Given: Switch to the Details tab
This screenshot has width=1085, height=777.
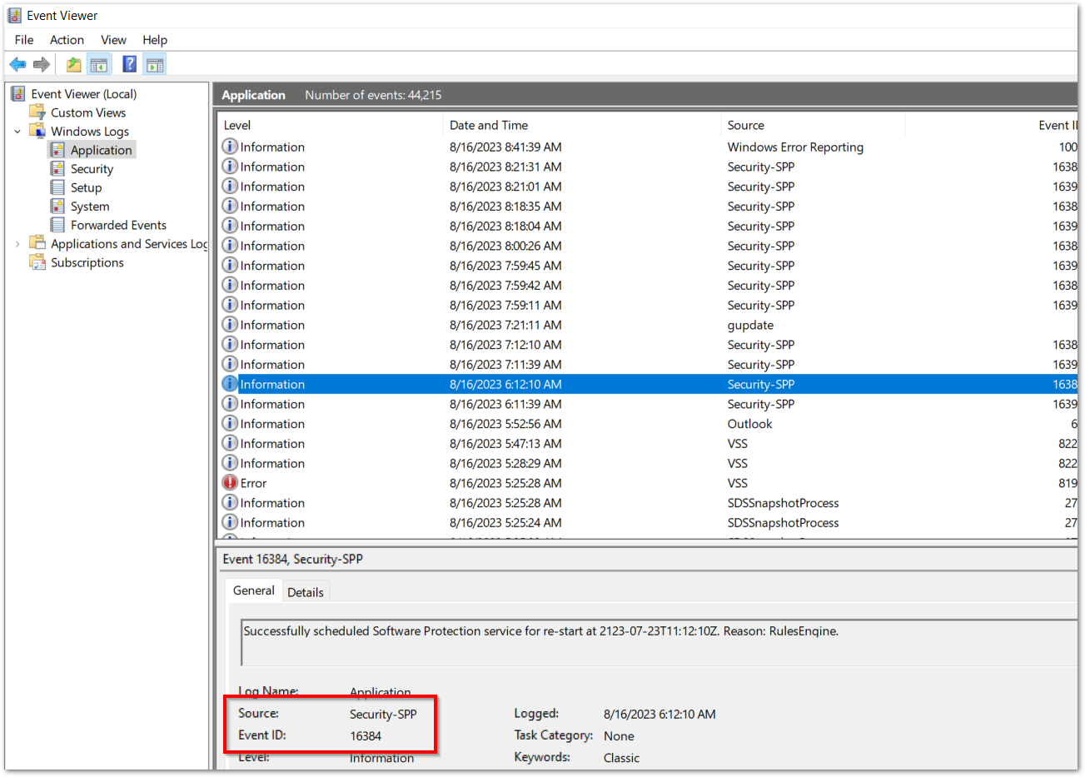Looking at the screenshot, I should click(x=306, y=592).
